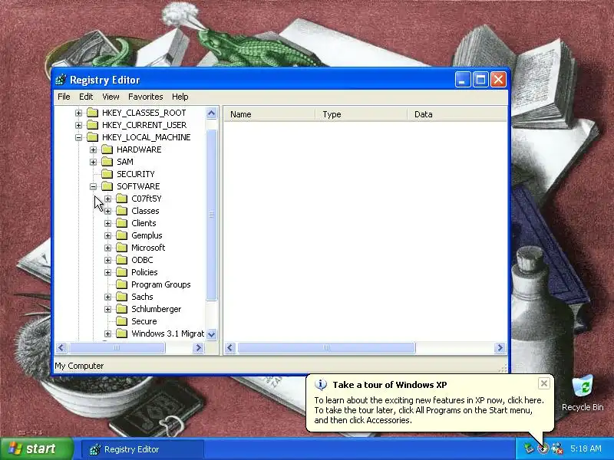
Task: Click values pane scroll right arrow
Action: (500, 347)
